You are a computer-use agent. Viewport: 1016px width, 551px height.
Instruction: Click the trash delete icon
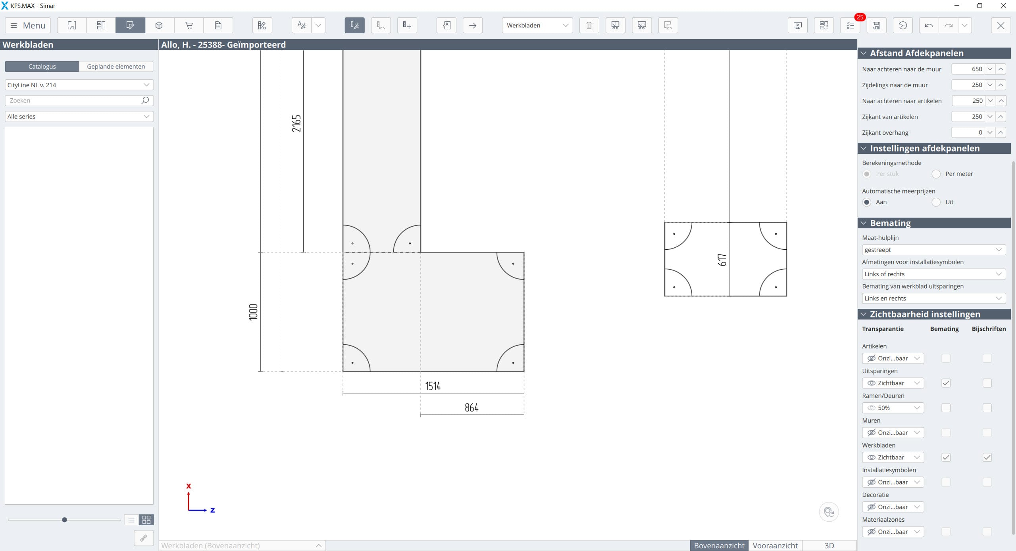pyautogui.click(x=589, y=25)
